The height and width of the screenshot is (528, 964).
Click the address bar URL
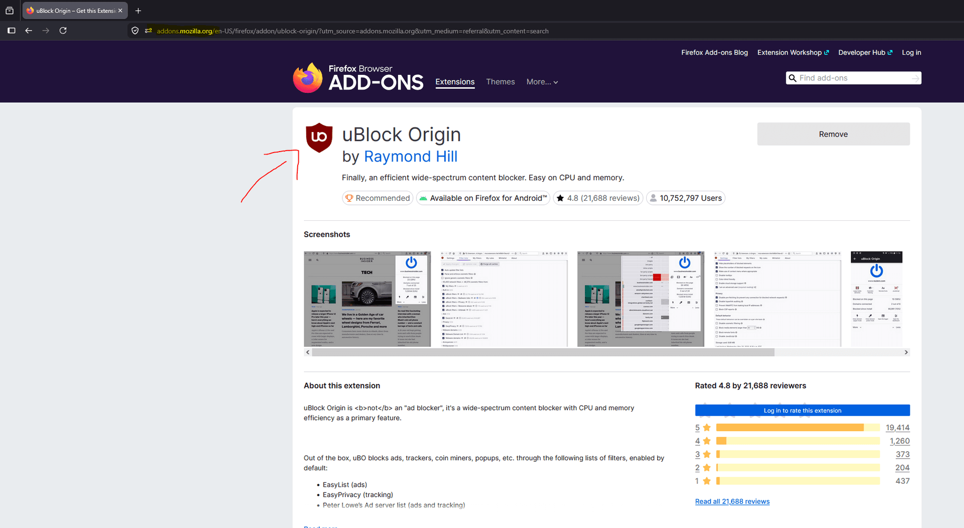point(352,31)
